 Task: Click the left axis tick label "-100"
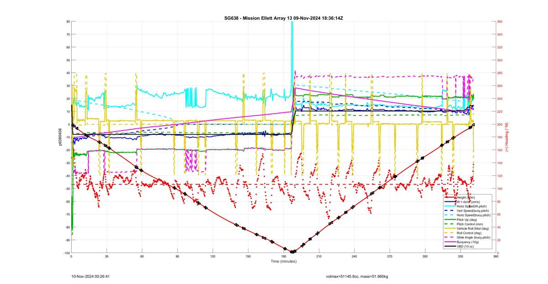tap(66, 253)
